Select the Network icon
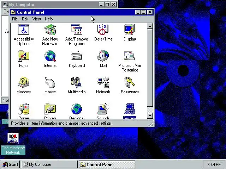The width and height of the screenshot is (226, 169). 103,82
